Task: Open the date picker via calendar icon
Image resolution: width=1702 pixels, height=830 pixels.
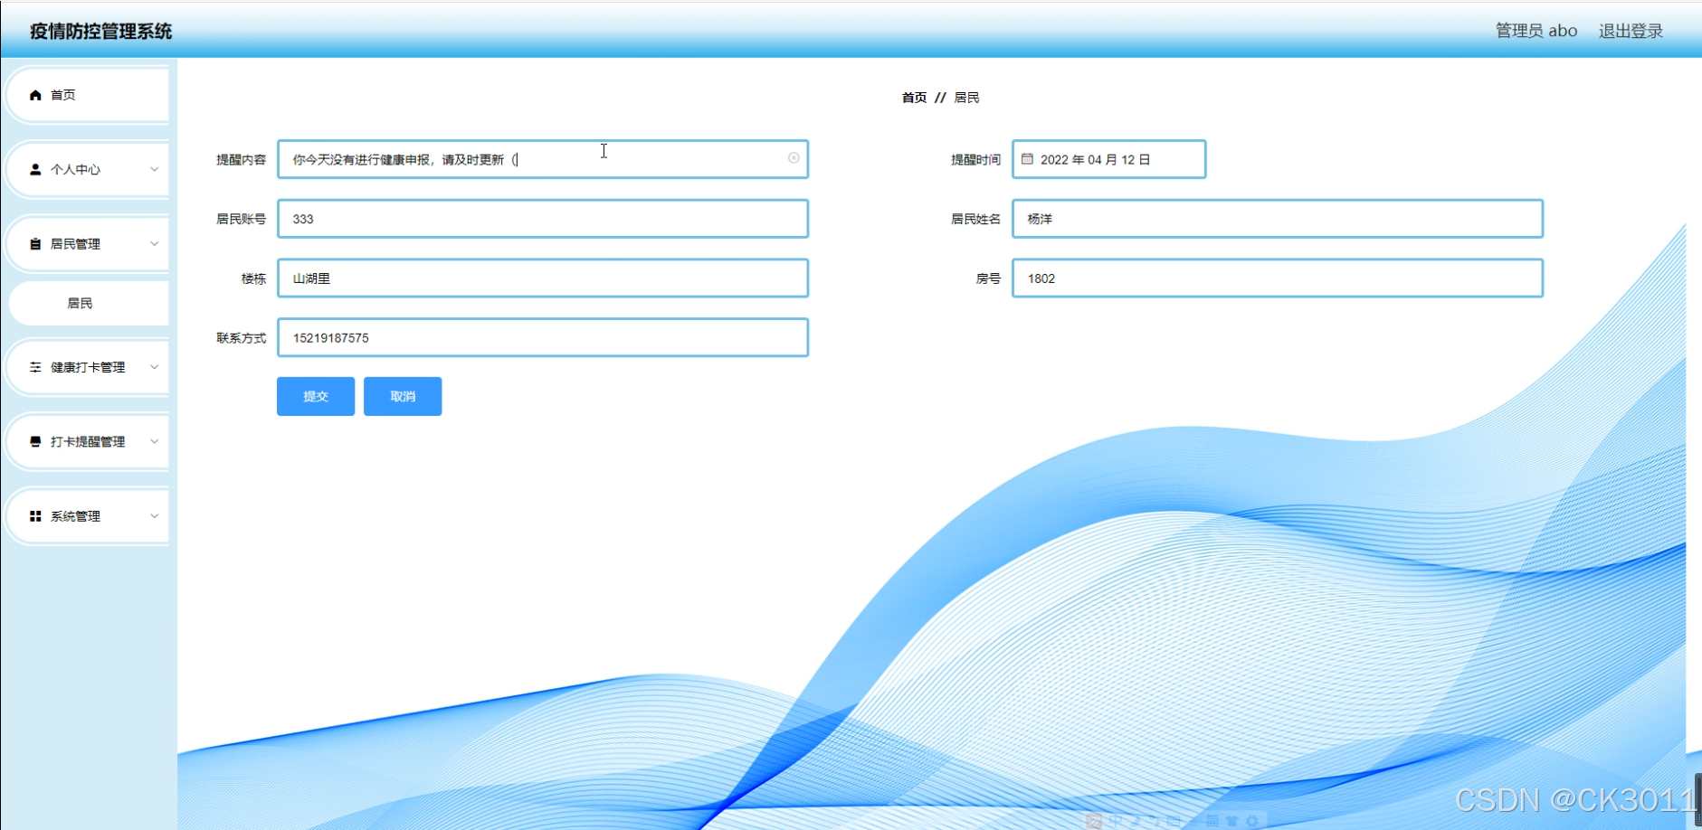Action: pos(1027,159)
